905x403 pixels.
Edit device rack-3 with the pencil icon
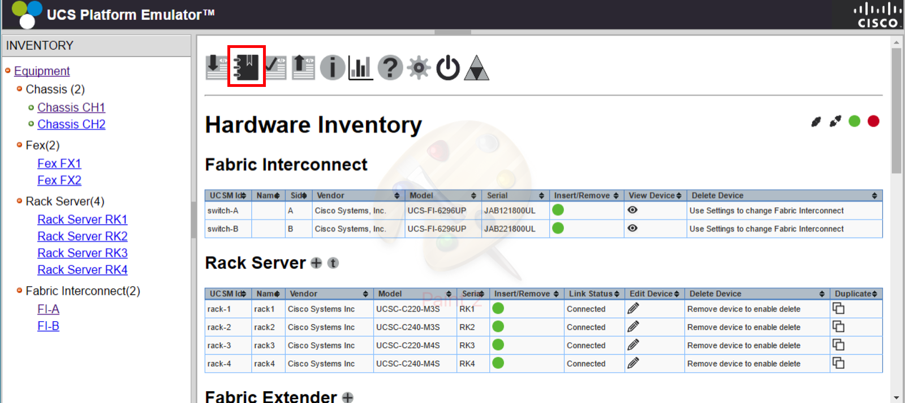click(x=633, y=344)
